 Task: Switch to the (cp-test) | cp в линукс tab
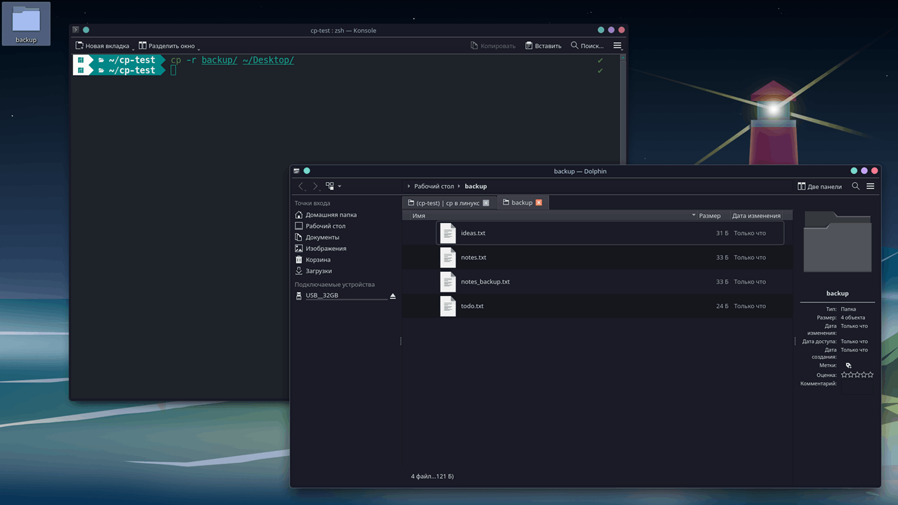point(447,203)
